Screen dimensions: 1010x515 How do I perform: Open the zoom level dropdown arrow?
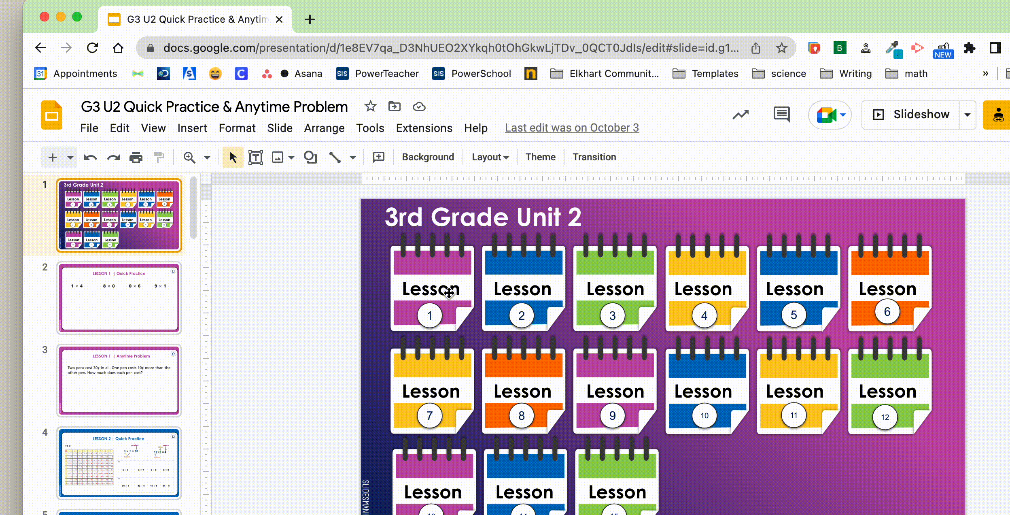pyautogui.click(x=207, y=157)
